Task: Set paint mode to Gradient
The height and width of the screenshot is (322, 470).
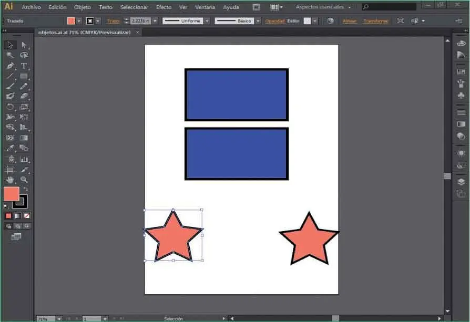Action: (x=18, y=216)
